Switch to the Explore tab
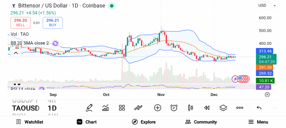Image resolution: width=286 pixels, height=128 pixels. 144,122
